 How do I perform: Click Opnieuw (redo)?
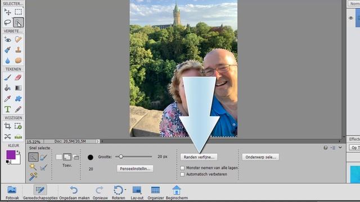pyautogui.click(x=100, y=192)
